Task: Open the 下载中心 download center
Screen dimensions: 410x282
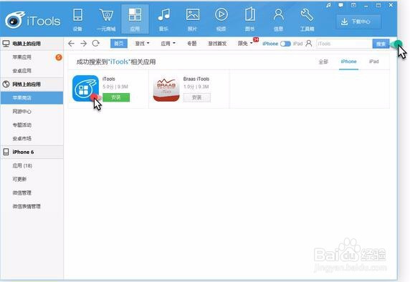Action: tap(358, 21)
